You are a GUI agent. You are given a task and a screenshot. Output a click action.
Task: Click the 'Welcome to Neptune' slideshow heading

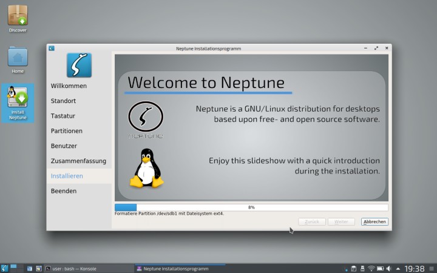point(206,83)
